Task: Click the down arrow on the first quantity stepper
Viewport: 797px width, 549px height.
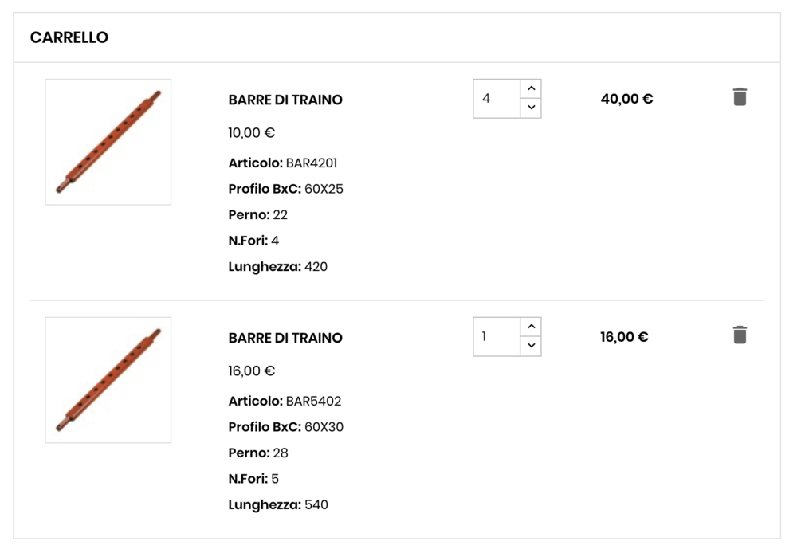Action: [x=531, y=108]
